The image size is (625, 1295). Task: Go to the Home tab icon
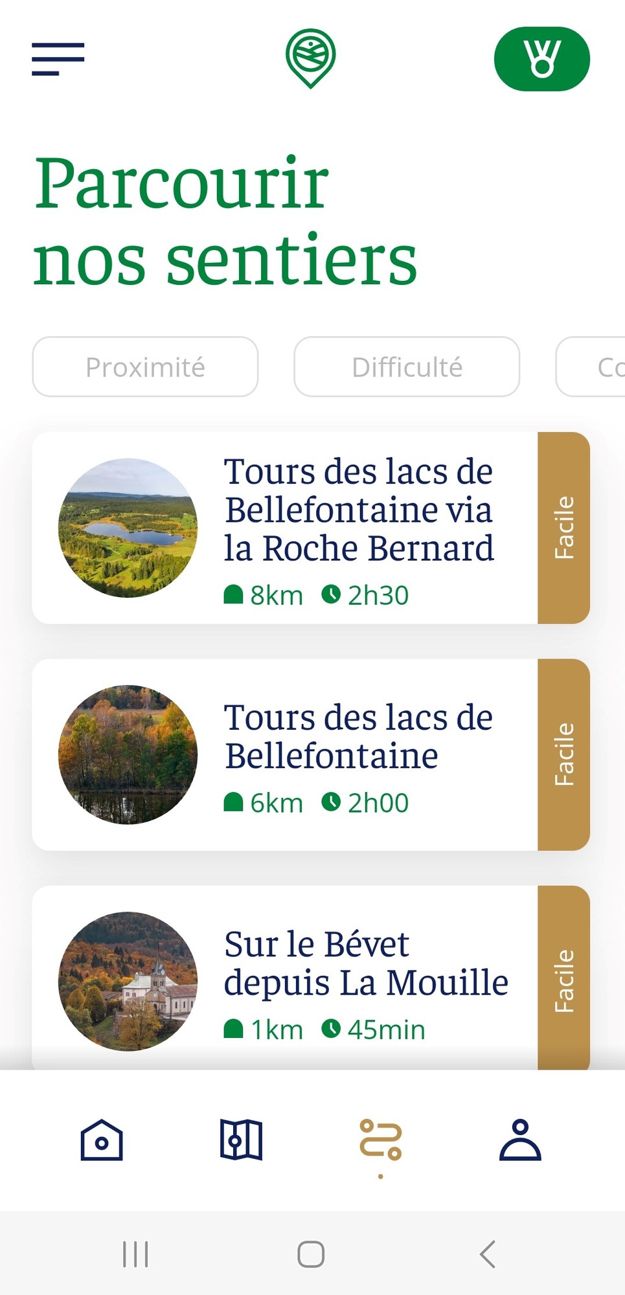[102, 1140]
